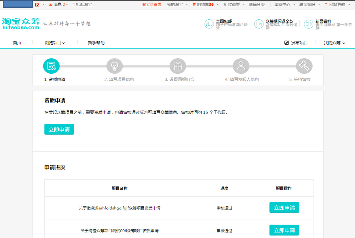Screen dimensions: 355x238
Task: Click the refund 众筹期间退全款 icon
Action: [259, 24]
